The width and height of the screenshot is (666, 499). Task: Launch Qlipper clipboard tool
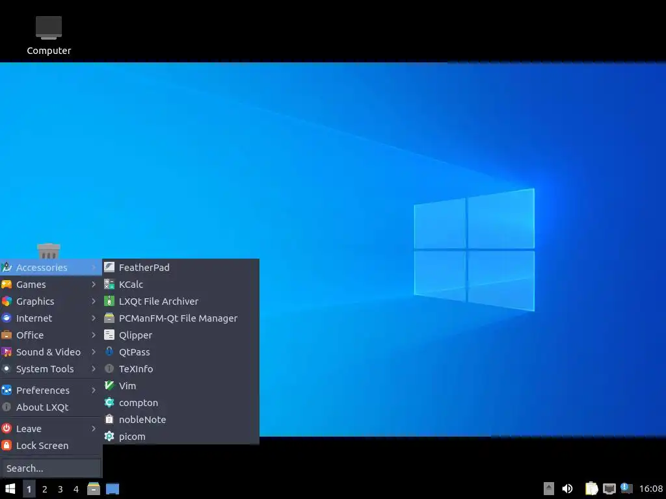[x=181, y=335]
